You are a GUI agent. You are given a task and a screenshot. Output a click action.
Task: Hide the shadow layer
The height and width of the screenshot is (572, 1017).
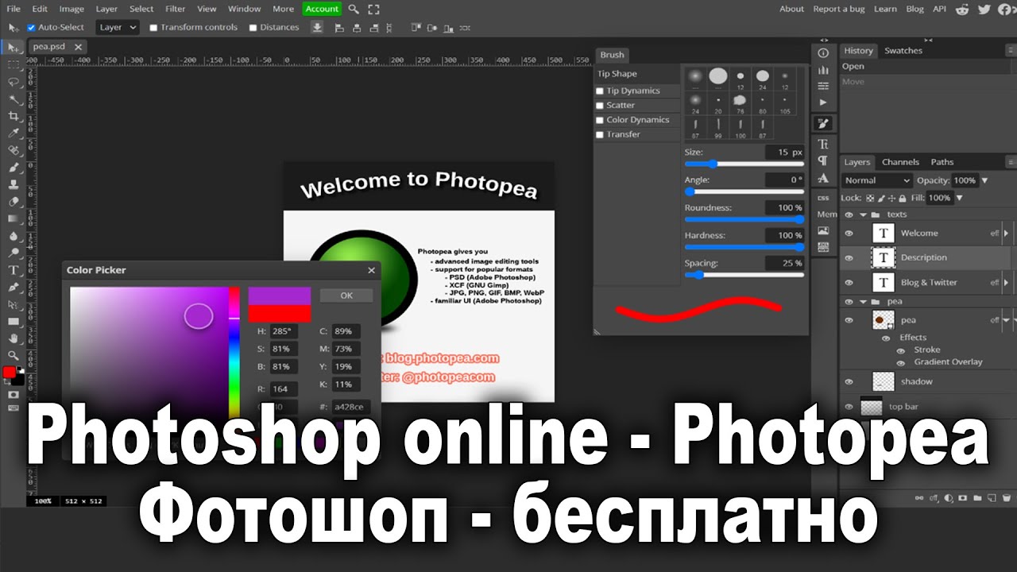(849, 382)
